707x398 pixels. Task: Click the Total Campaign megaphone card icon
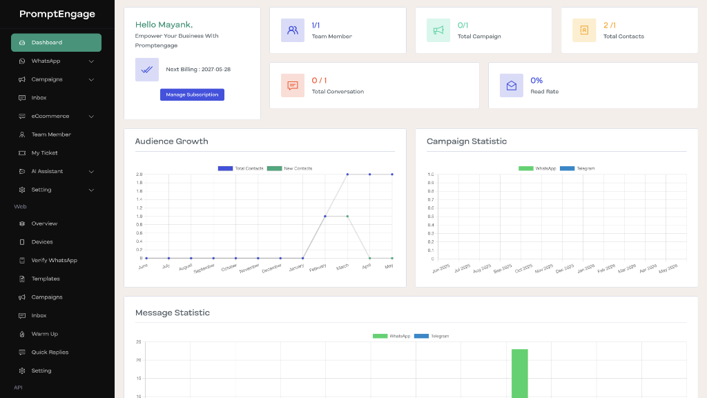coord(438,30)
